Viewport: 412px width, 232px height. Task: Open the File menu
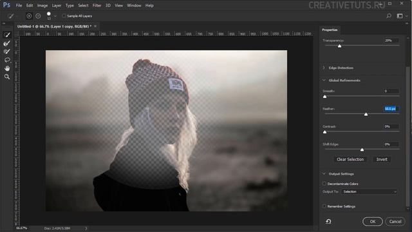coord(19,5)
